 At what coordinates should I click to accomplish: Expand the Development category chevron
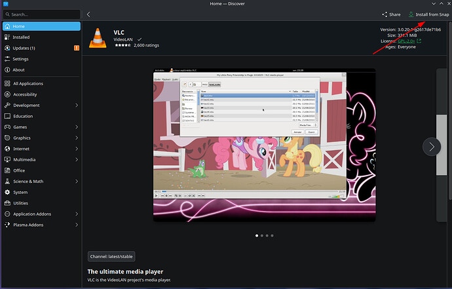tap(77, 105)
